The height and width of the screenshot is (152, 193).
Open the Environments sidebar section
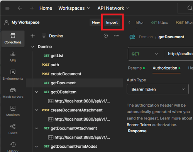click(x=13, y=75)
